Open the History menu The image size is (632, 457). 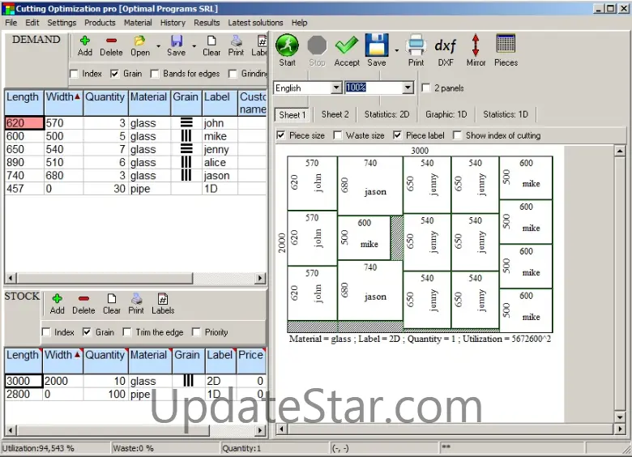pos(173,23)
